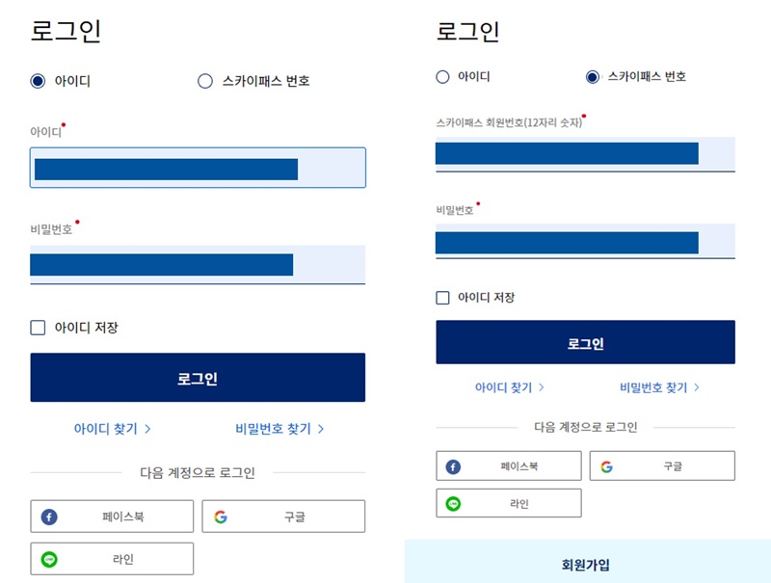The height and width of the screenshot is (583, 771).
Task: Click the 스카이패스 회원번호 input field
Action: (585, 151)
